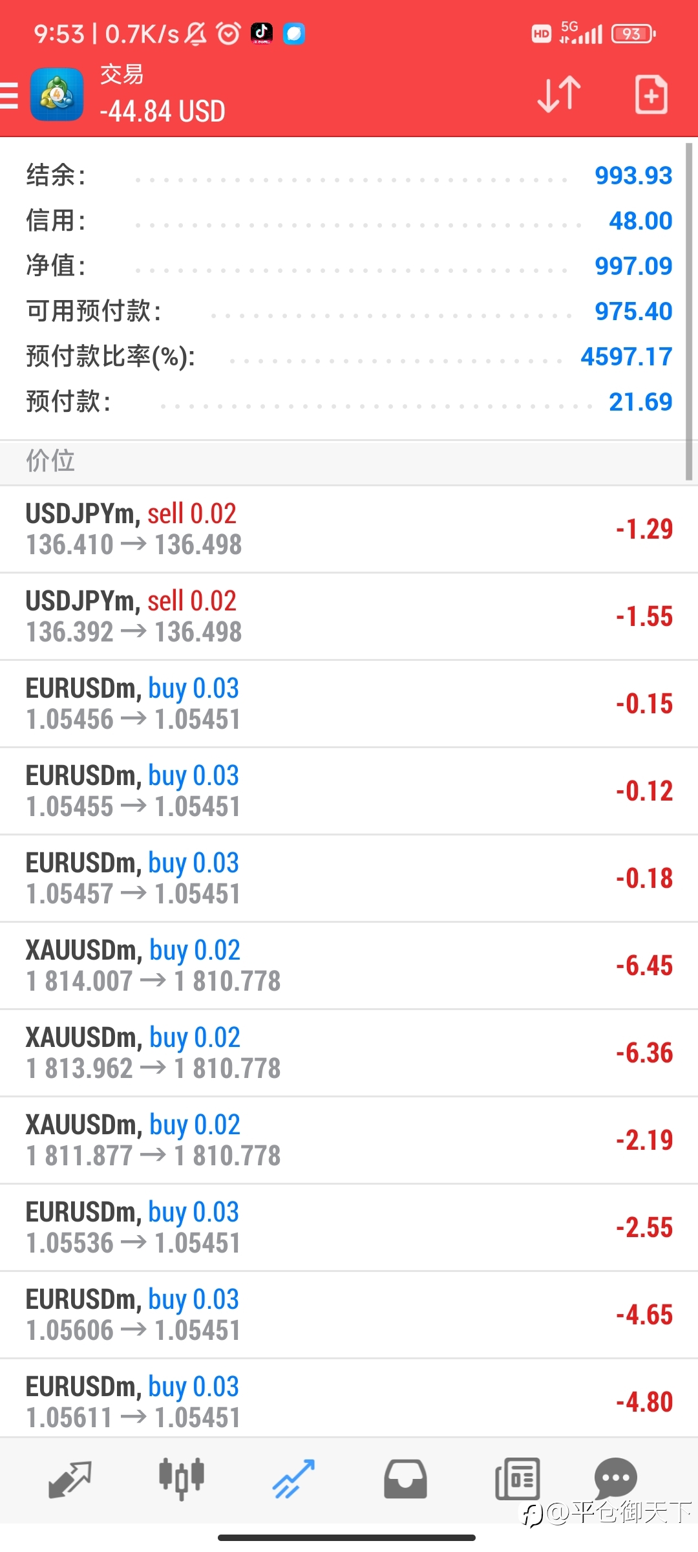Screen dimensions: 698x1552
Task: Open XAUUSDm buy position at 1 814.007
Action: point(349,965)
